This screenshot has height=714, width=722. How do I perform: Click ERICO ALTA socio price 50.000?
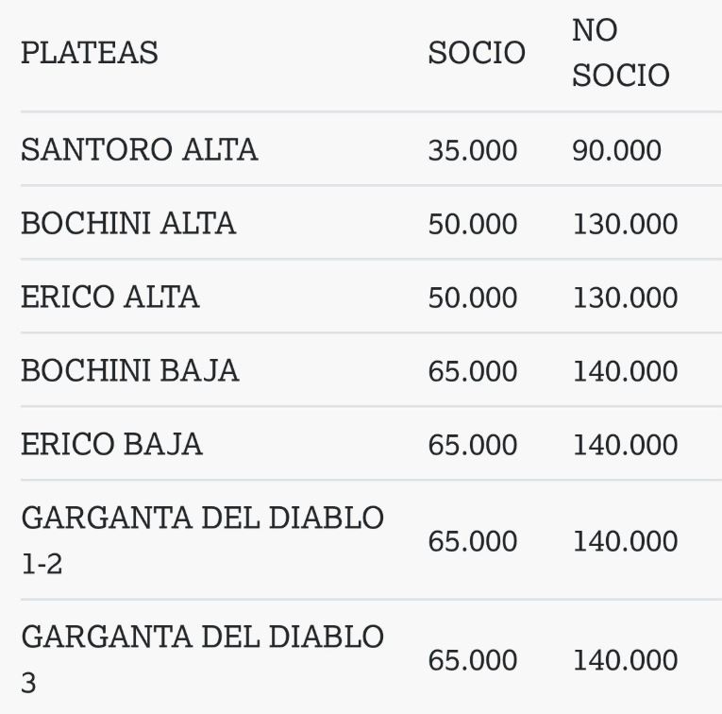pyautogui.click(x=472, y=297)
